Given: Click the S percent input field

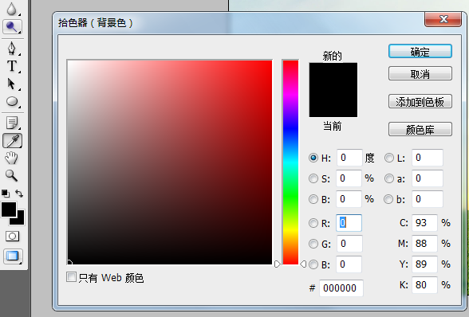Looking at the screenshot, I should [x=349, y=178].
